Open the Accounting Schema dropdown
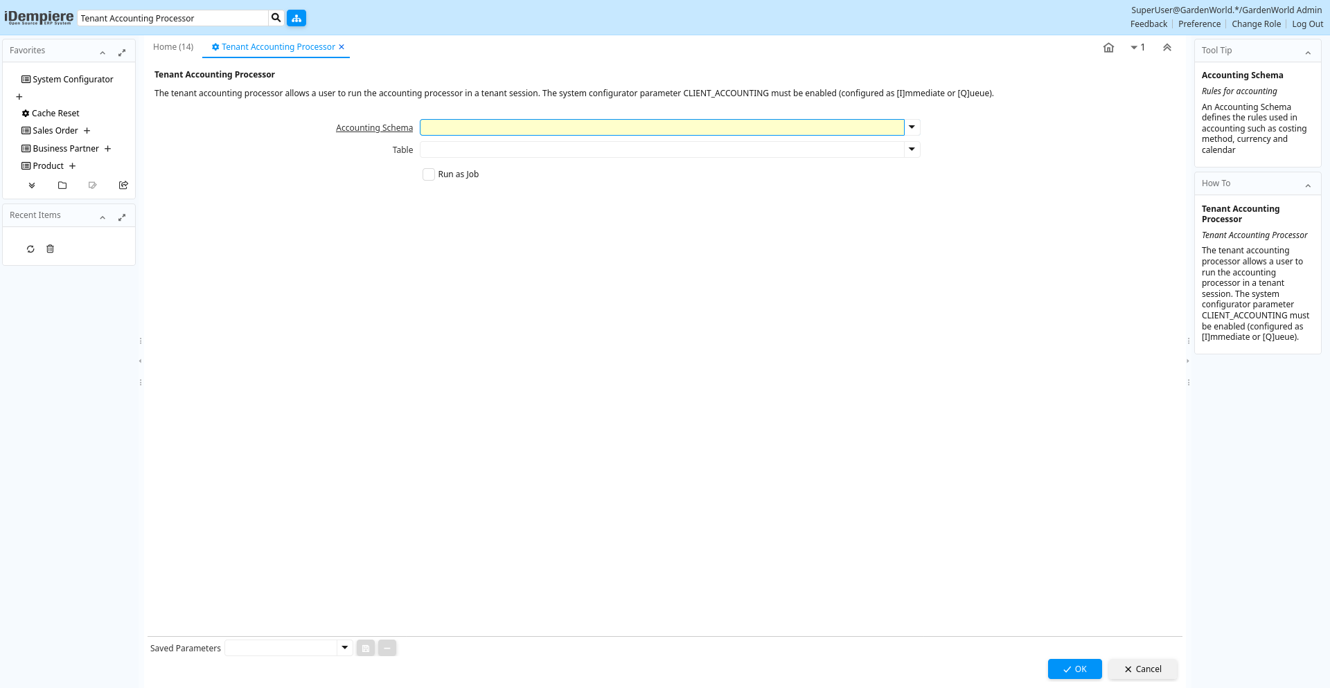This screenshot has width=1330, height=688. (x=912, y=127)
